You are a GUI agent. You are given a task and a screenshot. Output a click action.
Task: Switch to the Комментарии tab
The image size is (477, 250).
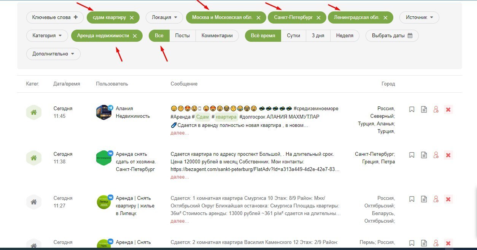pyautogui.click(x=217, y=35)
